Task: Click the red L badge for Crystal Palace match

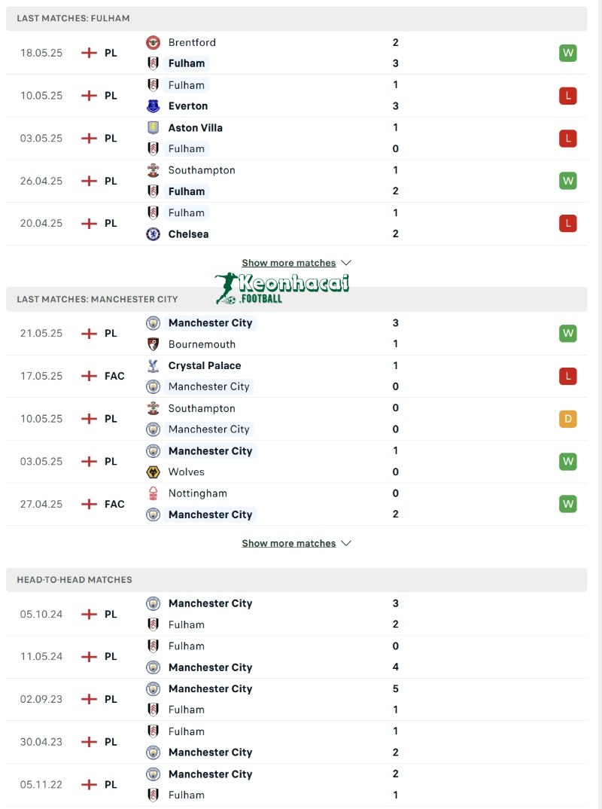Action: coord(568,376)
